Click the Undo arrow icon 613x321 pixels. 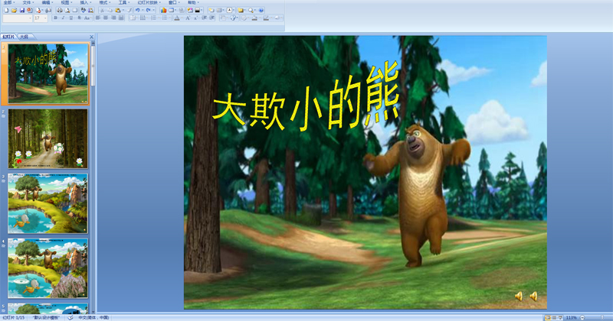138,11
